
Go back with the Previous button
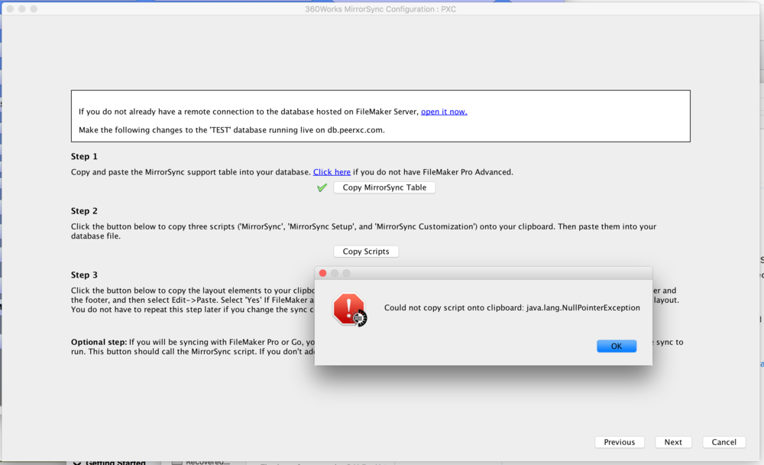[620, 442]
